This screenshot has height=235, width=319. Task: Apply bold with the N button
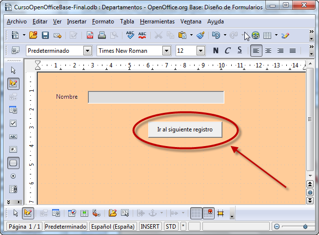216,50
